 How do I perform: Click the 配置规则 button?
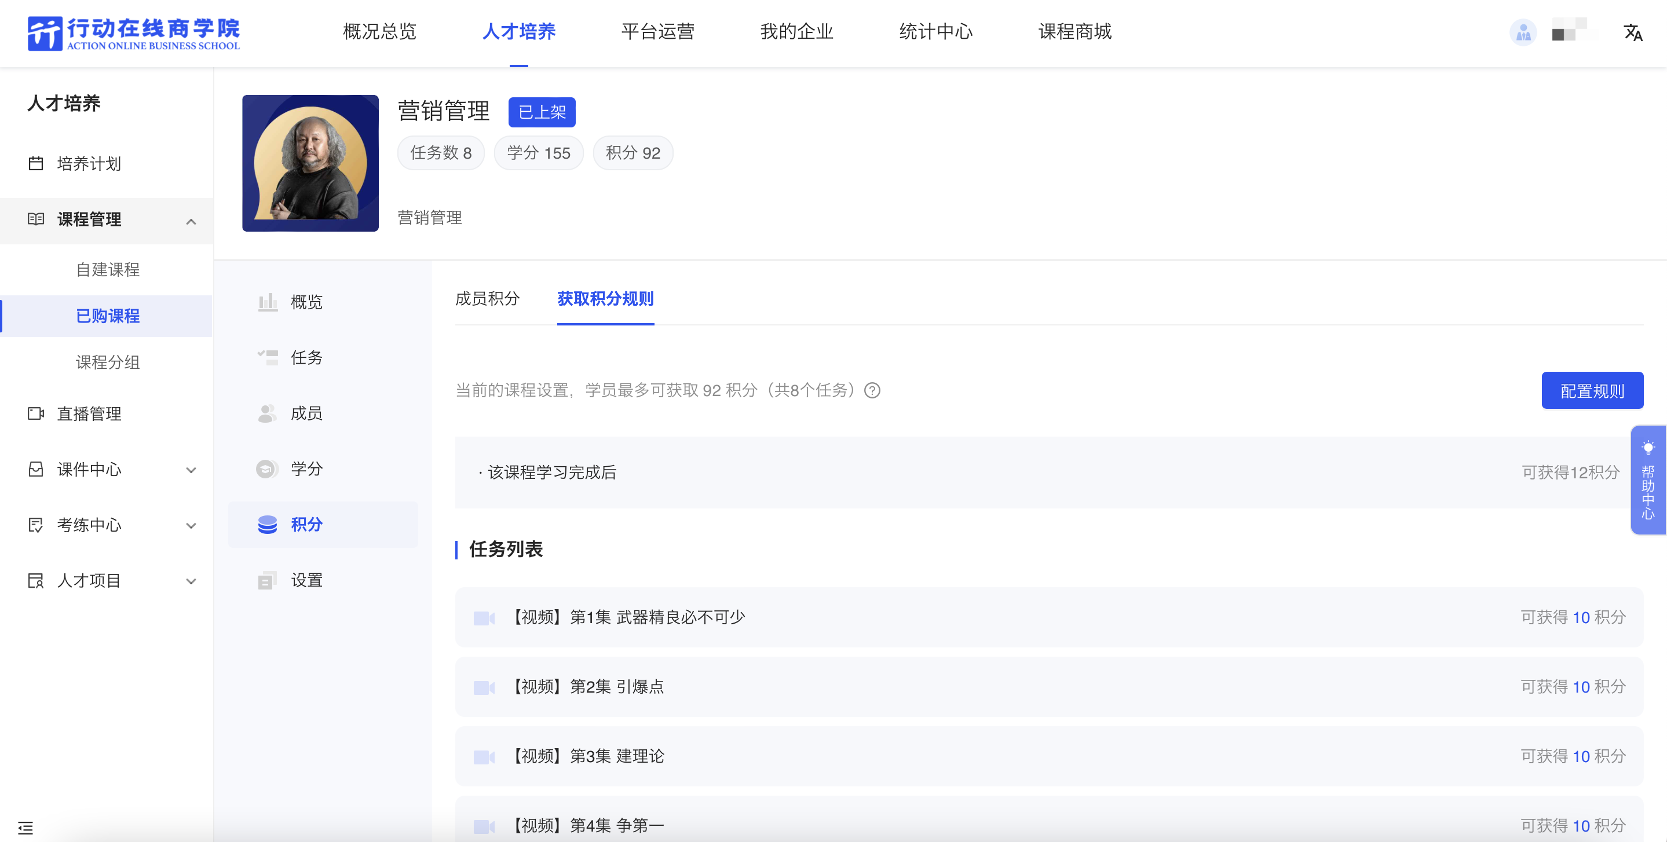click(1592, 390)
